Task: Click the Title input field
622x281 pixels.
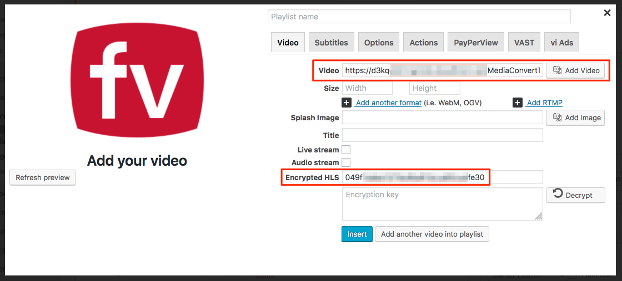Action: point(442,135)
